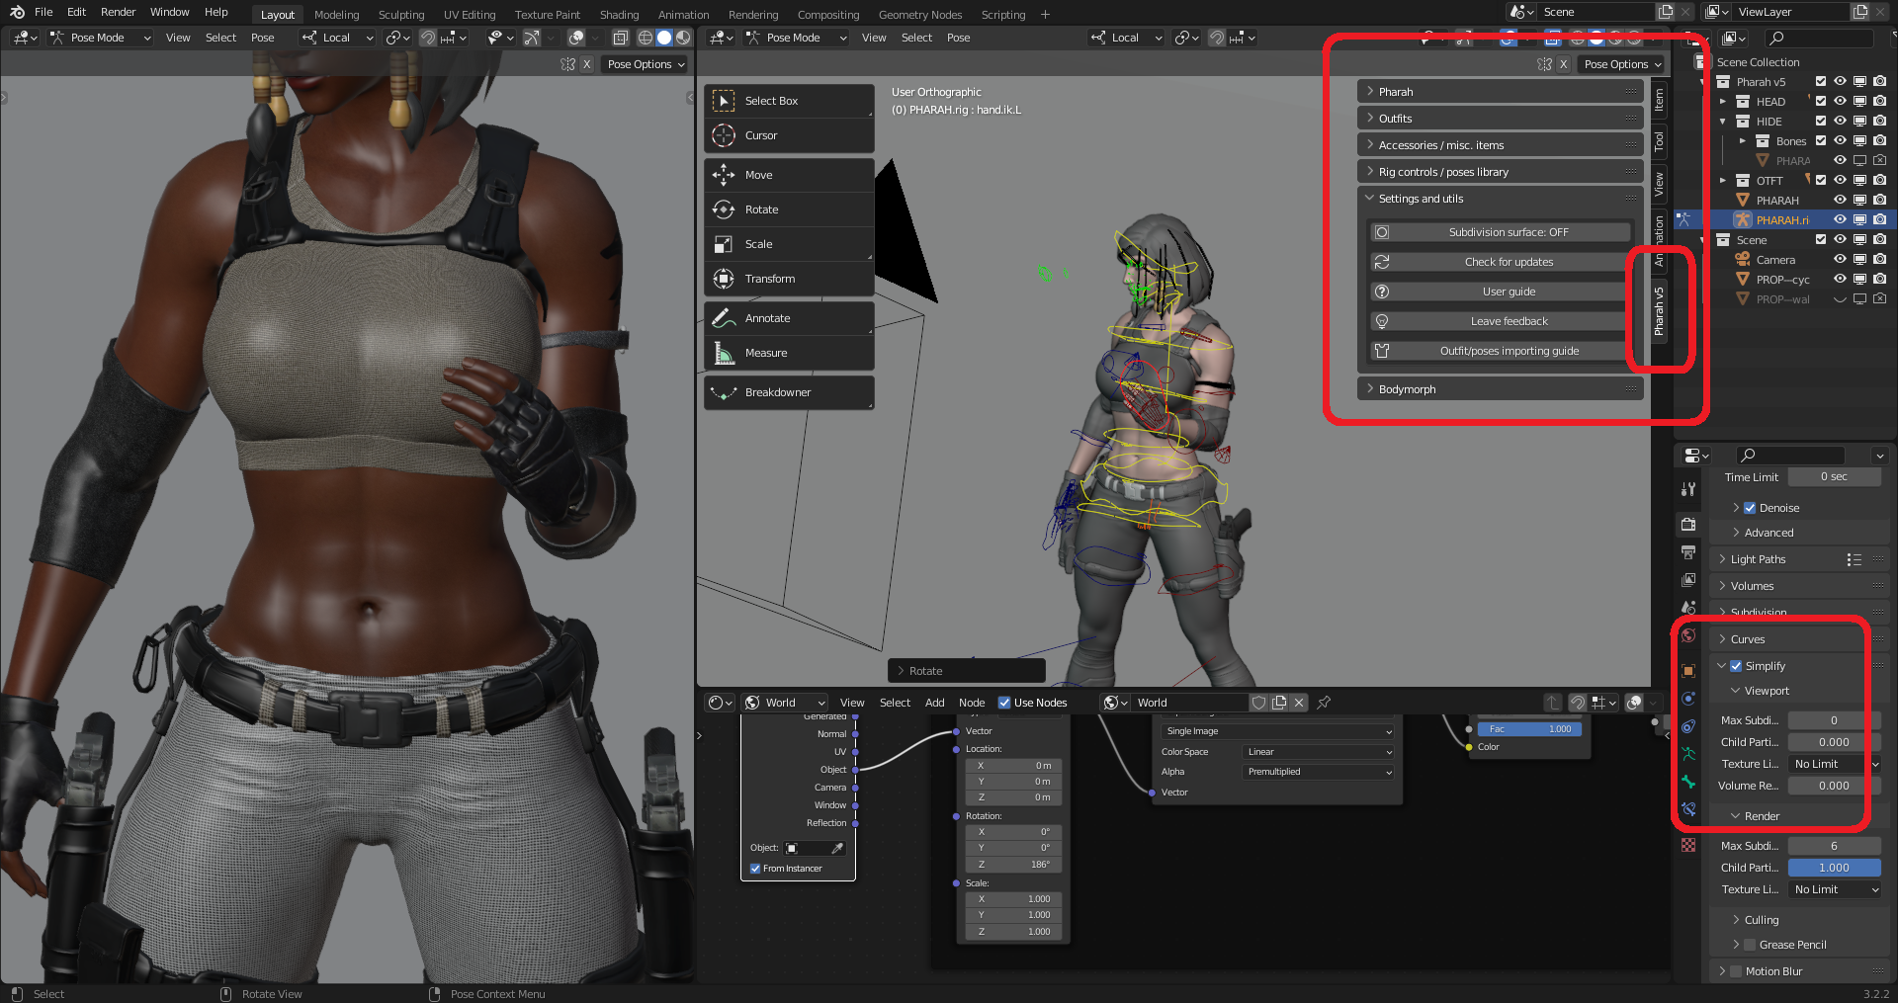Open the Output properties tab
Viewport: 1898px width, 1003px height.
[1688, 551]
